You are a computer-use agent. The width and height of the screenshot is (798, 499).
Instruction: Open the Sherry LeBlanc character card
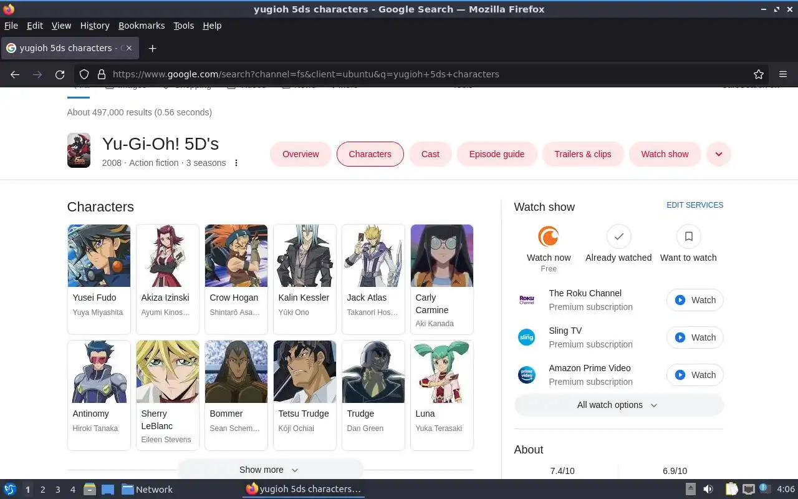[168, 395]
